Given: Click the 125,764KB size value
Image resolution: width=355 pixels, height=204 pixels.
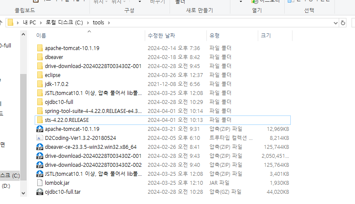Looking at the screenshot, I should click(x=276, y=165).
